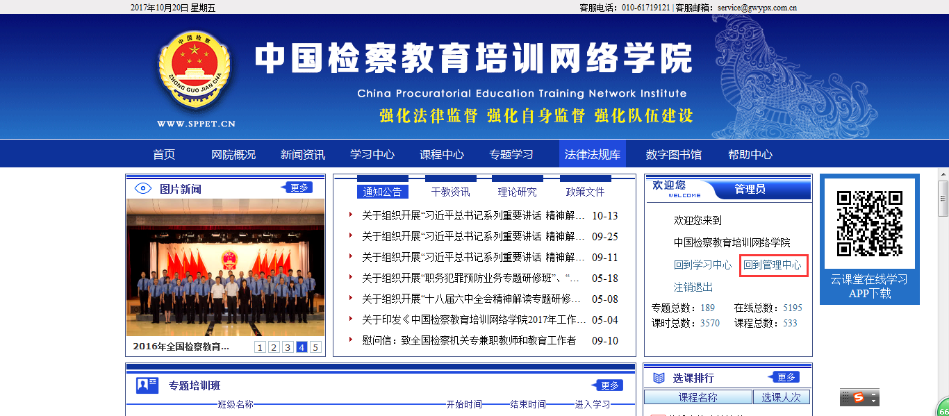Open 新闻资讯 in the navigation bar
Viewport: 949px width, 416px height.
303,154
